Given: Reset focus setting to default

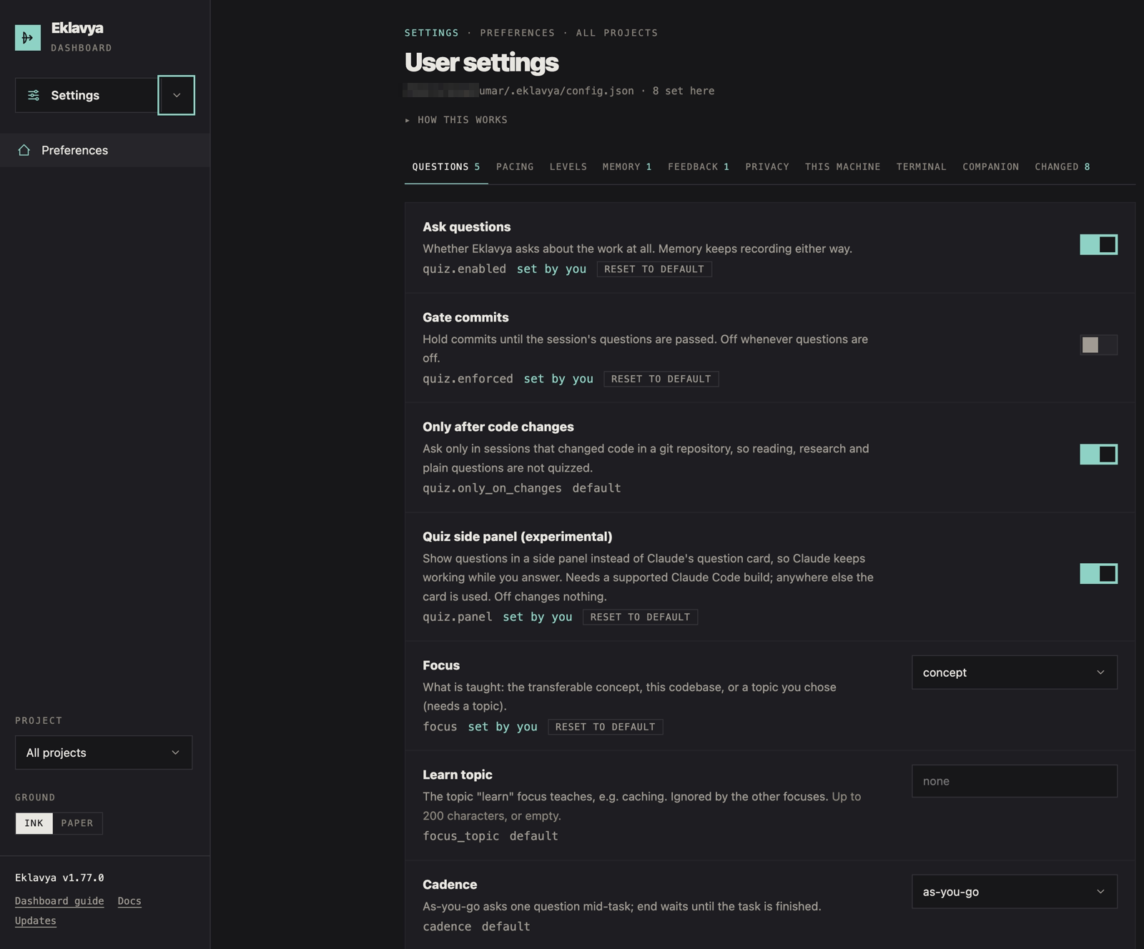Looking at the screenshot, I should (606, 727).
